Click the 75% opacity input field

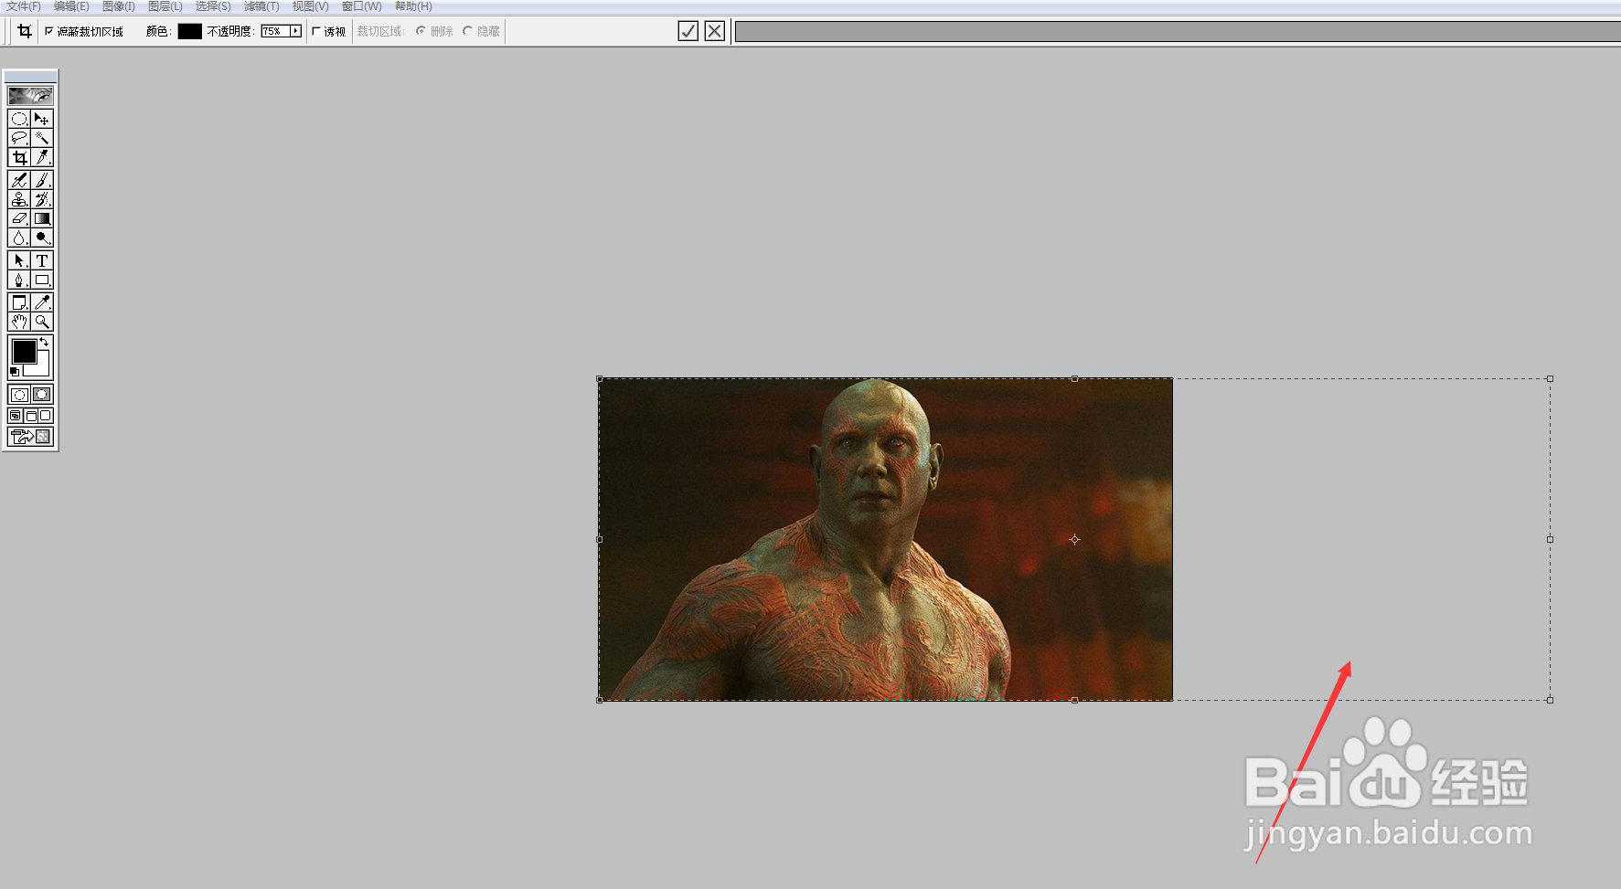[275, 31]
